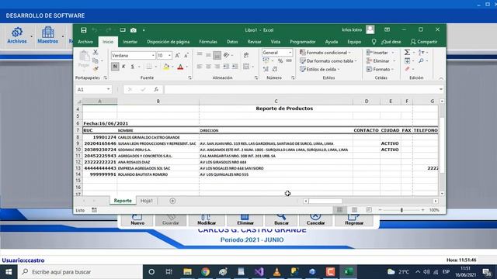Click Regresar button in background window
497x279 pixels.
354,220
